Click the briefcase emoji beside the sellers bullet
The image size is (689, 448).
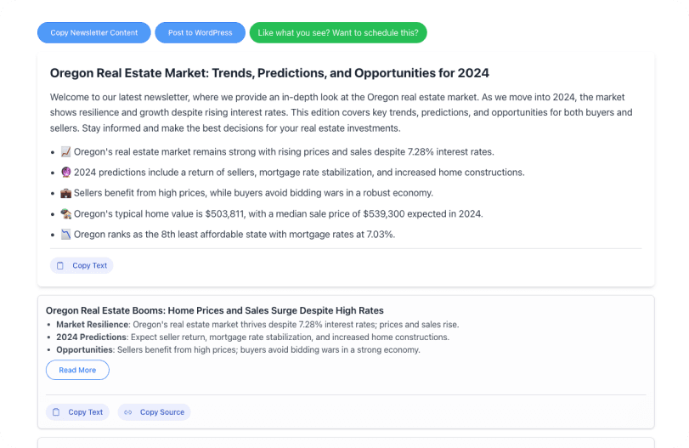(65, 193)
